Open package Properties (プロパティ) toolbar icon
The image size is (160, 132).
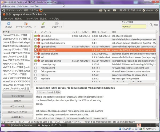click(x=57, y=23)
